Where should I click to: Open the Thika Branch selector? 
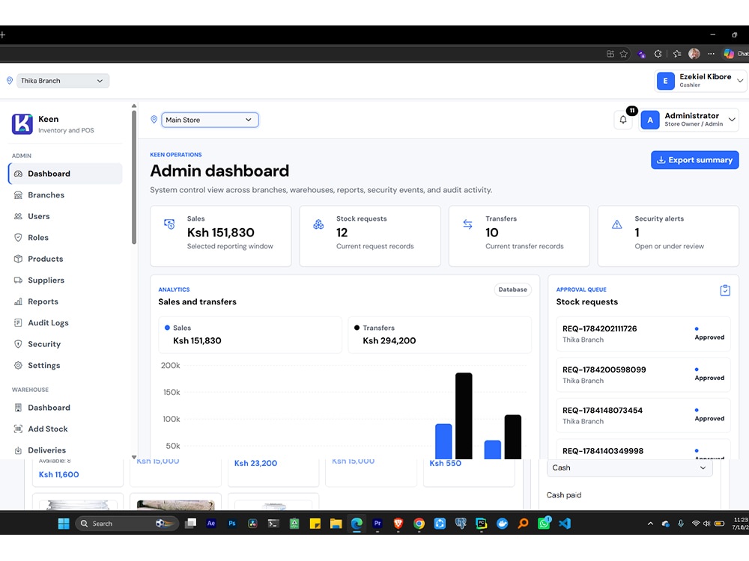point(63,81)
